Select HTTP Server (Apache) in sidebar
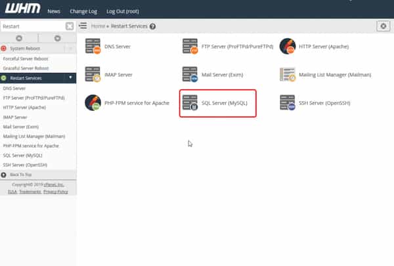Viewport: 394px width, 266px height. (x=24, y=107)
